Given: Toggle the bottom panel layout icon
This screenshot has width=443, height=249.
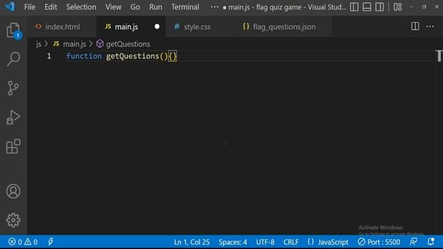Looking at the screenshot, I should (x=367, y=7).
